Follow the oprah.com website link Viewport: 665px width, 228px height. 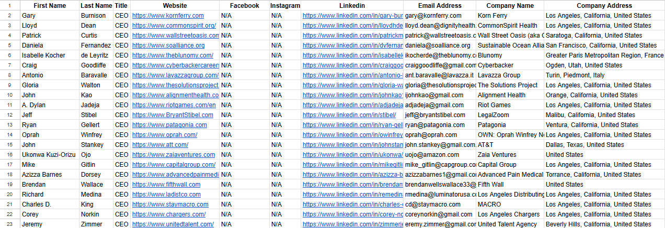(164, 135)
